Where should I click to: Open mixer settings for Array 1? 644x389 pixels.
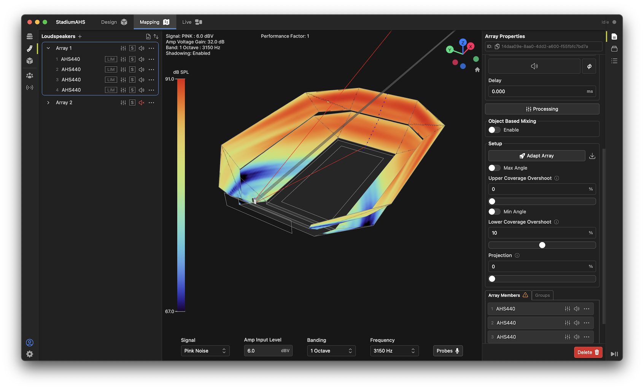click(123, 48)
